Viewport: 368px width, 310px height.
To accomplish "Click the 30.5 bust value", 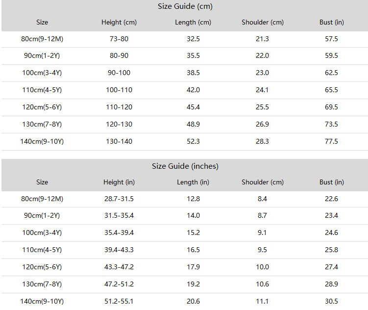I will tap(331, 301).
